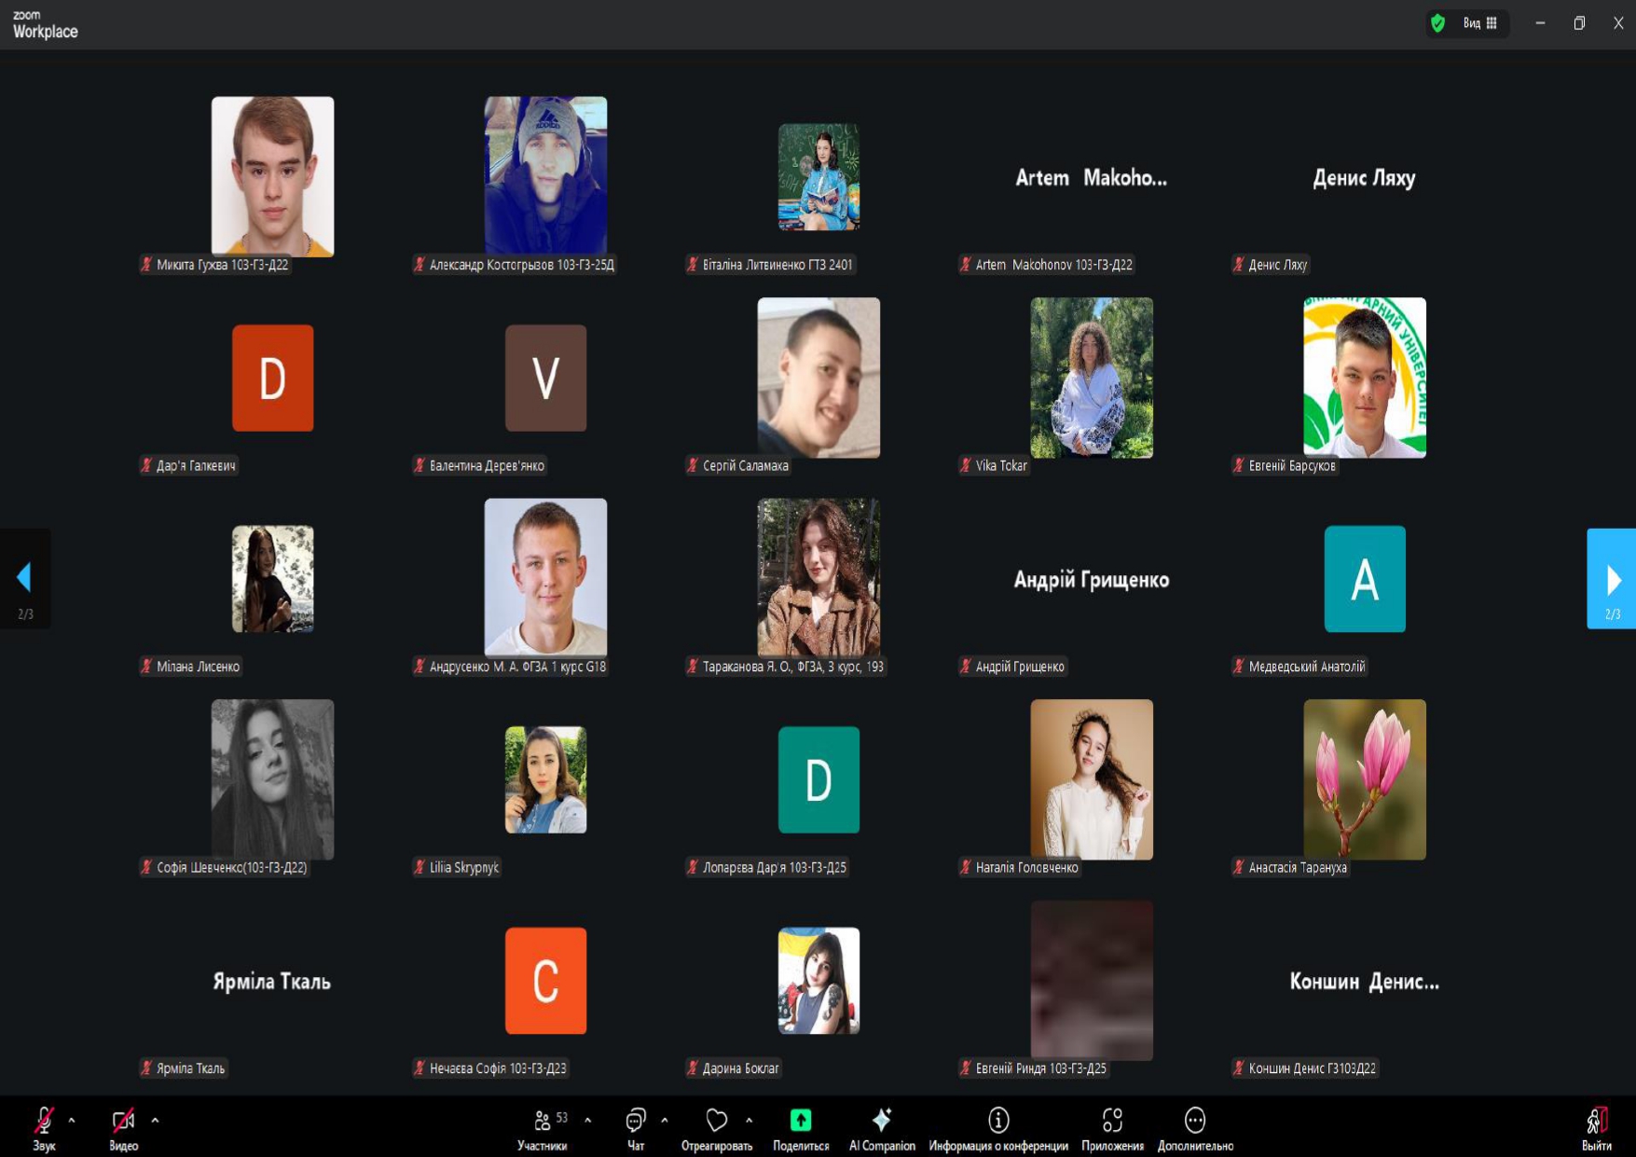The image size is (1636, 1157).
Task: Click the green encryption shield icon
Action: click(x=1437, y=23)
